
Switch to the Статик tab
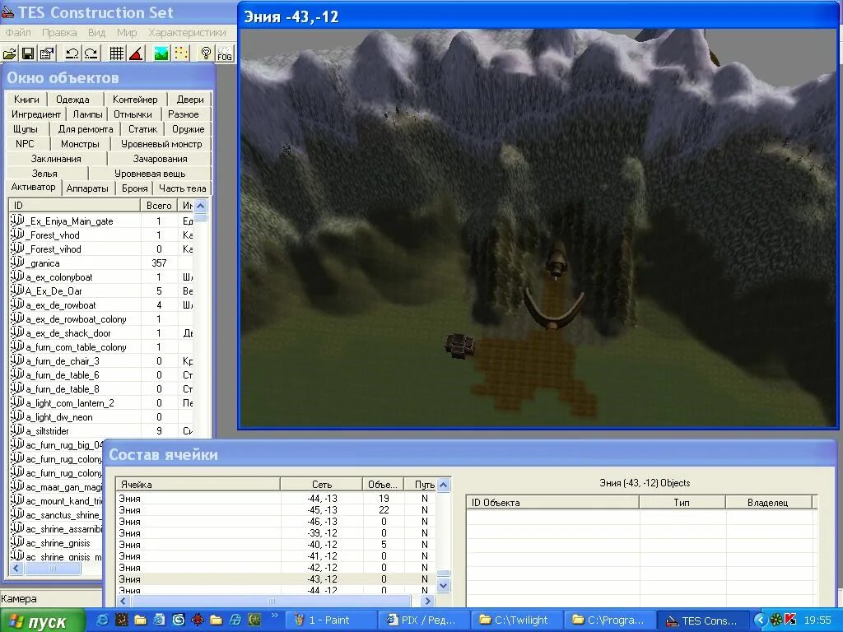(142, 129)
